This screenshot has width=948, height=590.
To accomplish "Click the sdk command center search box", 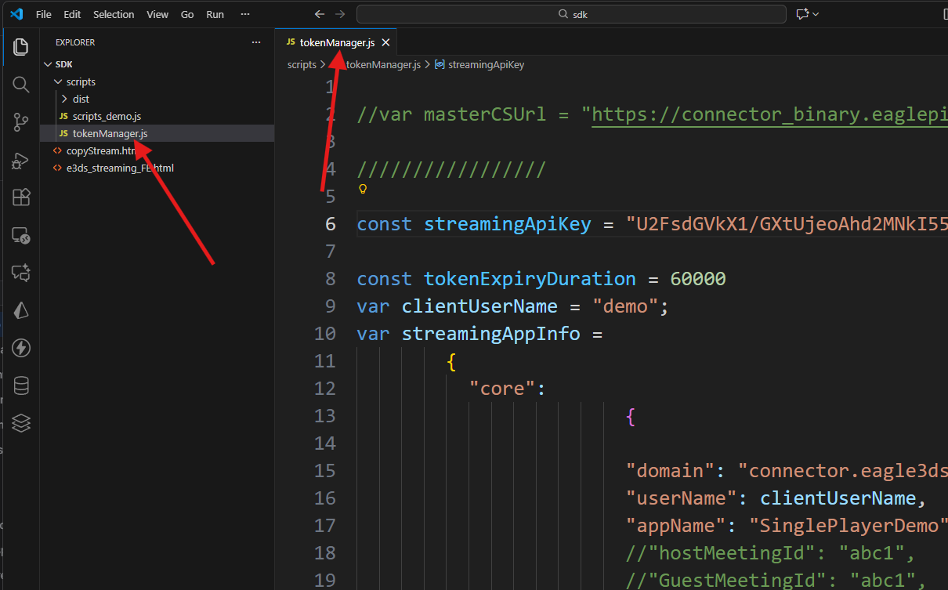I will pyautogui.click(x=571, y=14).
